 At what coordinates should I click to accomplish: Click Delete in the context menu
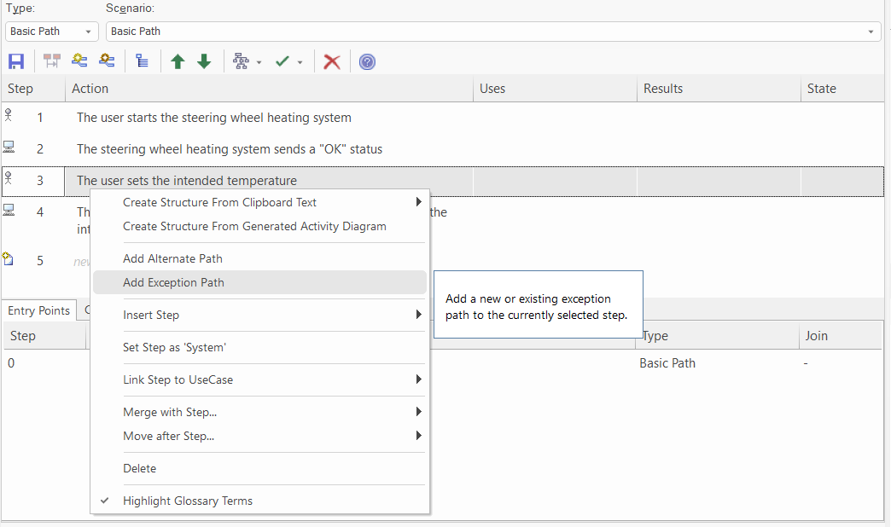[140, 468]
